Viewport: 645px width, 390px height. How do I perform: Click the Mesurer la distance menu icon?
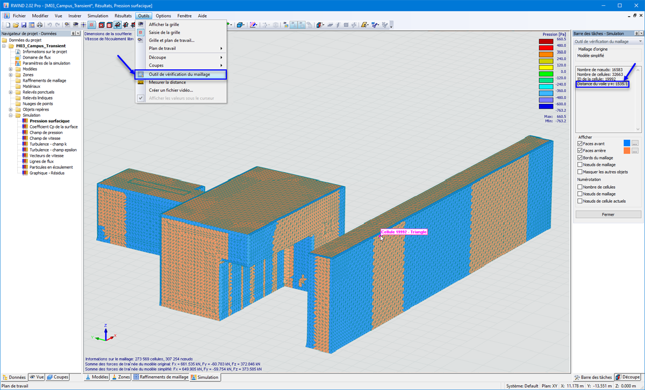tap(140, 82)
